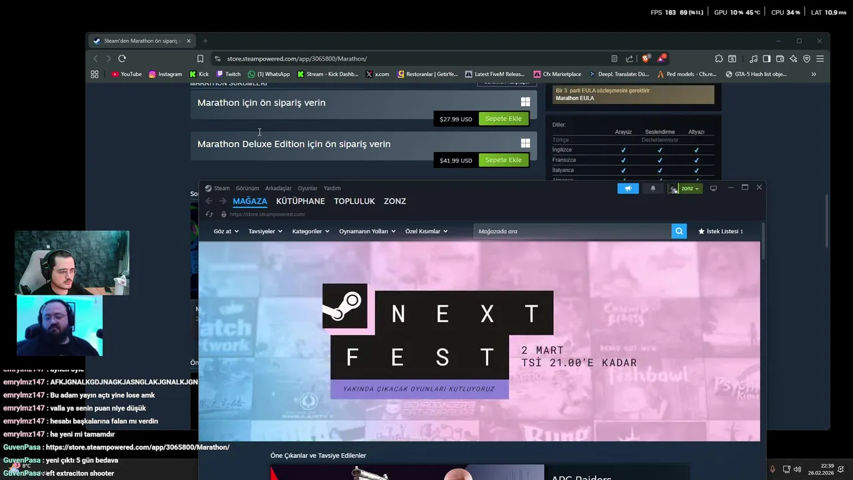The width and height of the screenshot is (853, 480).
Task: Open Brave sidebar panel icon
Action: coord(766,59)
